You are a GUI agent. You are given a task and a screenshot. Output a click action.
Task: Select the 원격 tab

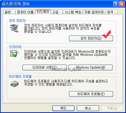point(112,12)
